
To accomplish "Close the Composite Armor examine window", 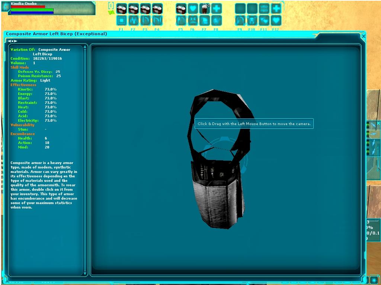I will point(363,36).
